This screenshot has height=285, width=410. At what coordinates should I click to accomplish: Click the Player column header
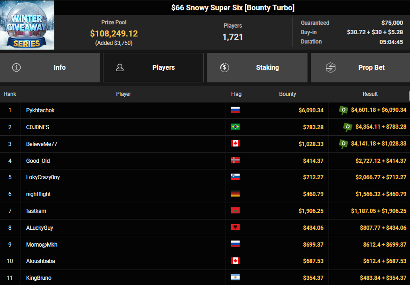coord(124,94)
